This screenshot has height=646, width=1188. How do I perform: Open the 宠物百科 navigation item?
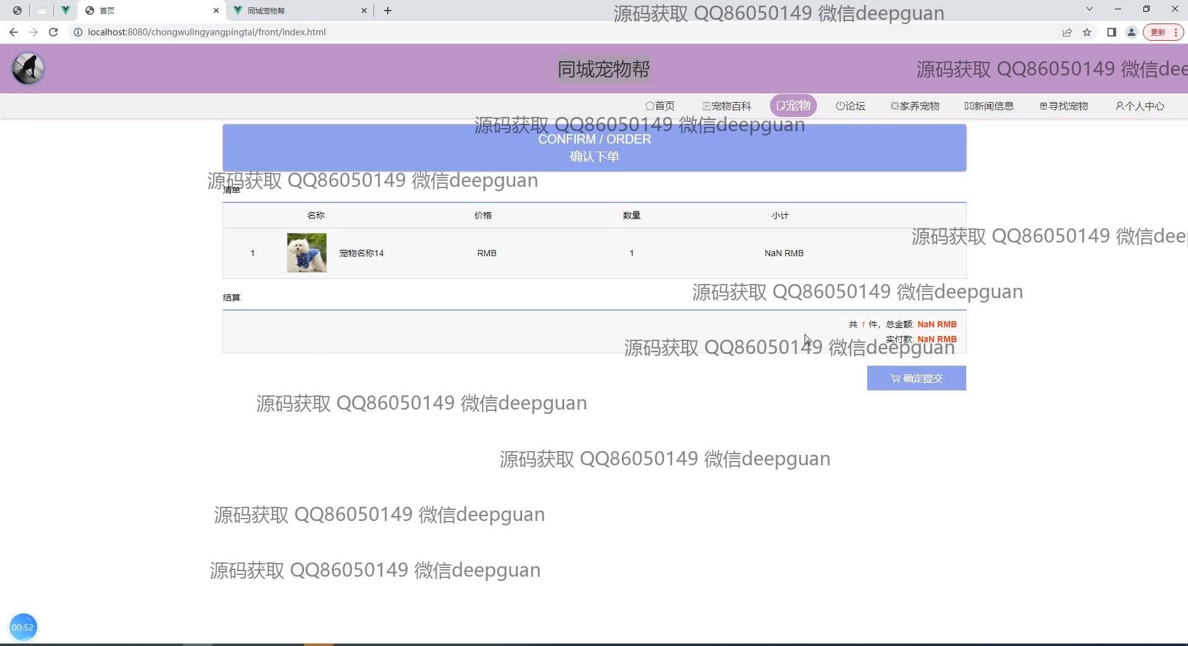[727, 106]
